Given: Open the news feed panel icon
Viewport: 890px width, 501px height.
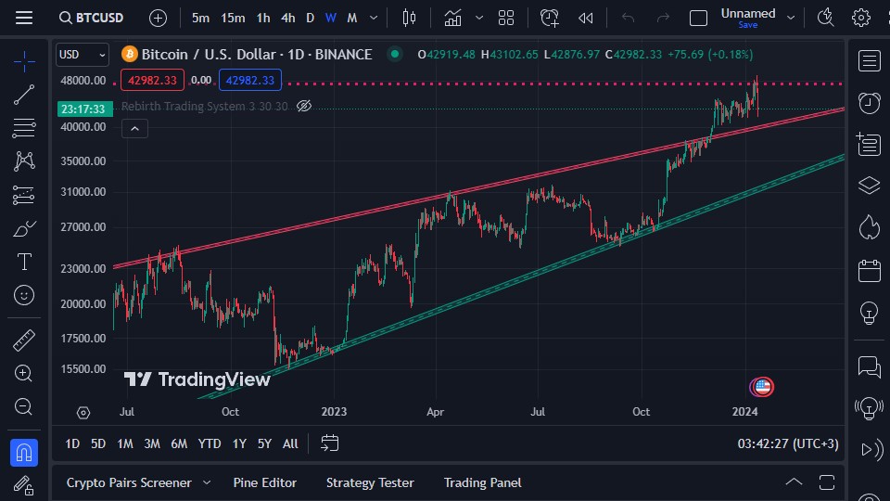Looking at the screenshot, I should click(x=869, y=145).
